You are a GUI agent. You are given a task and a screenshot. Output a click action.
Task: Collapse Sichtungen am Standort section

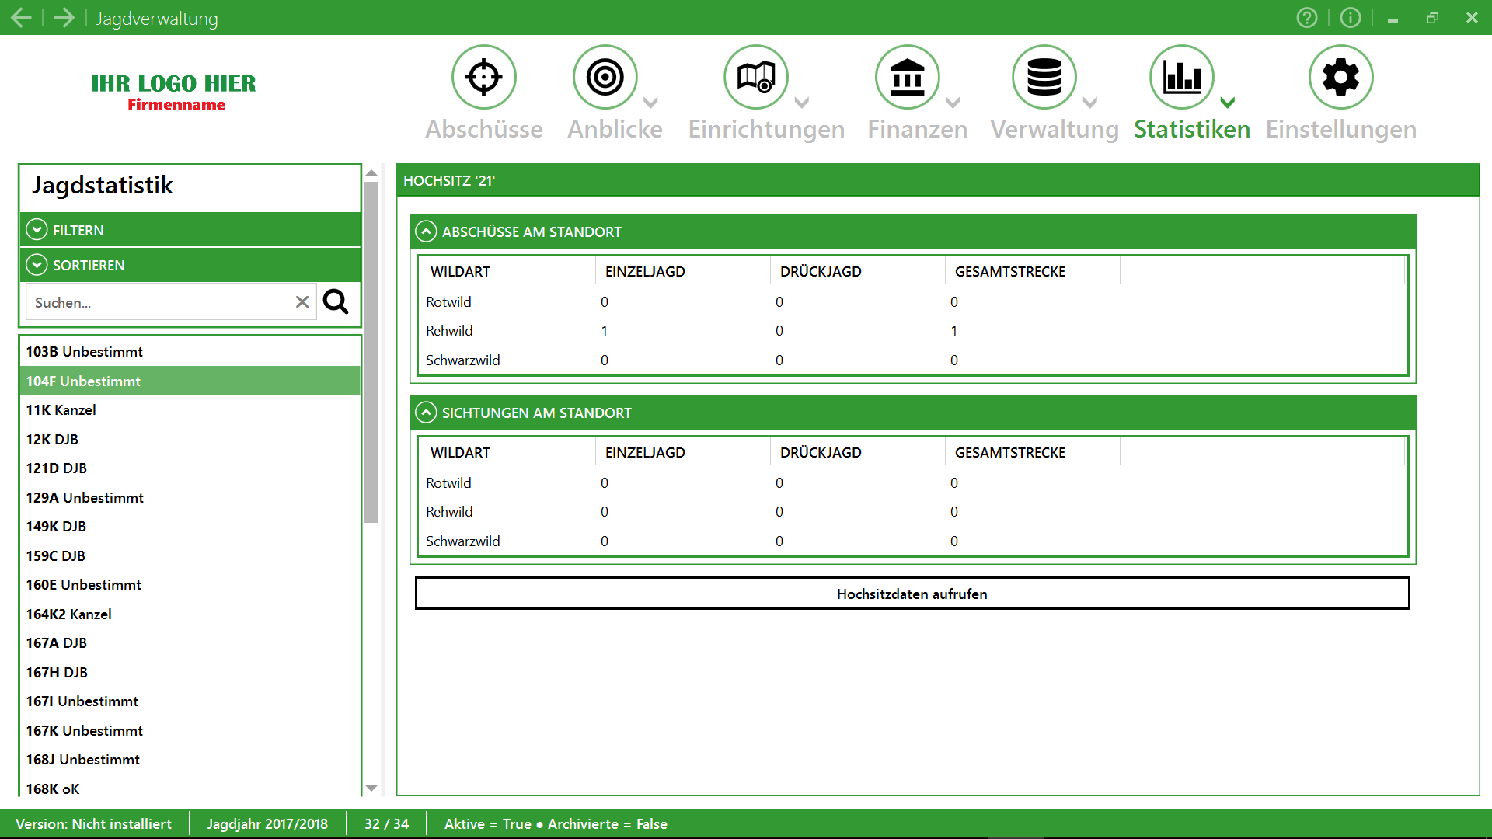tap(426, 413)
